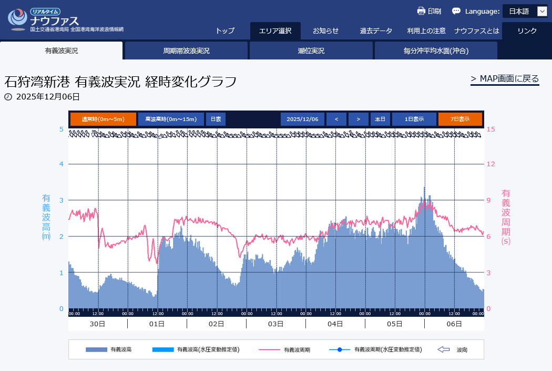Click the blue 有義波高 legend swatch
The height and width of the screenshot is (371, 552).
click(x=96, y=349)
